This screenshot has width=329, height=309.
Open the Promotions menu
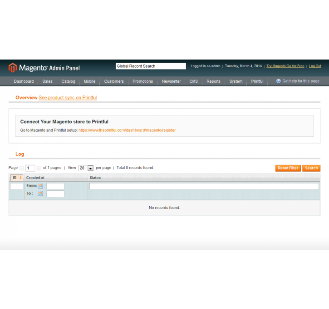click(x=142, y=81)
